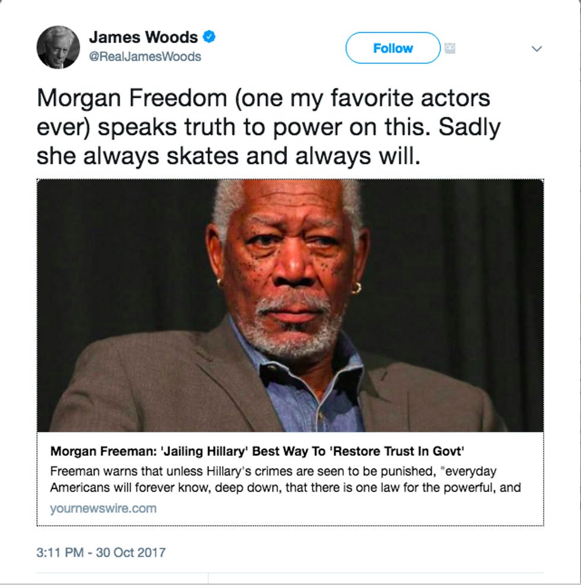The height and width of the screenshot is (585, 581).
Task: Open James Woods' profile picture
Action: (x=58, y=47)
